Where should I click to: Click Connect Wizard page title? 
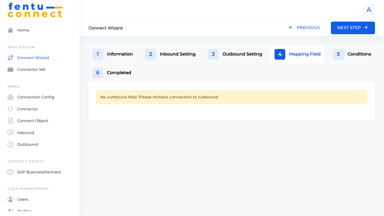pyautogui.click(x=106, y=28)
